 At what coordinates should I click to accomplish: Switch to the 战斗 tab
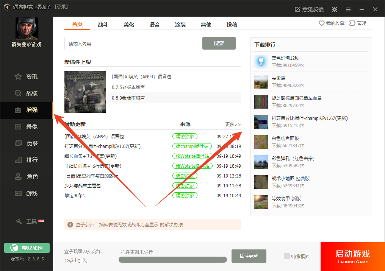point(103,25)
